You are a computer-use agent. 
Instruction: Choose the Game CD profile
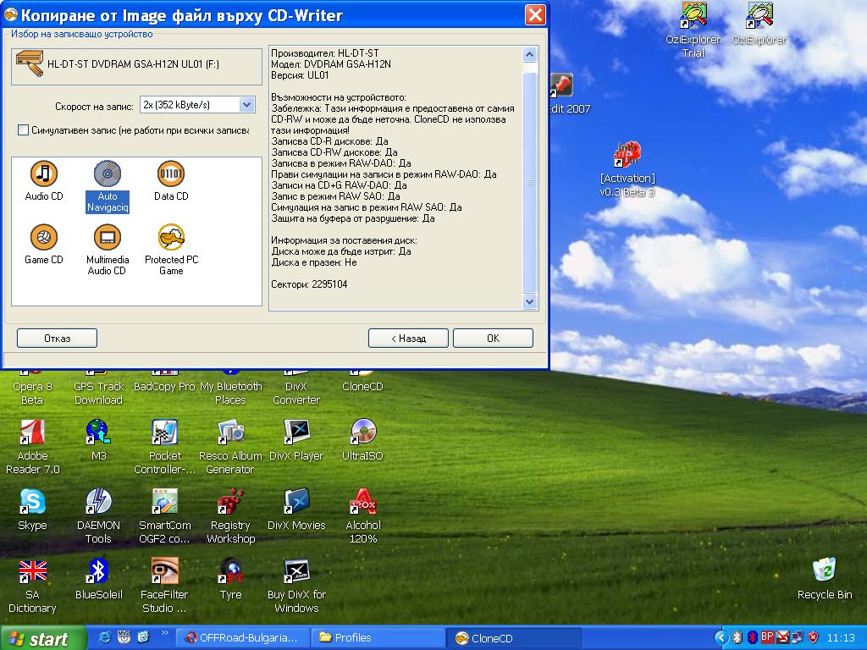tap(44, 238)
